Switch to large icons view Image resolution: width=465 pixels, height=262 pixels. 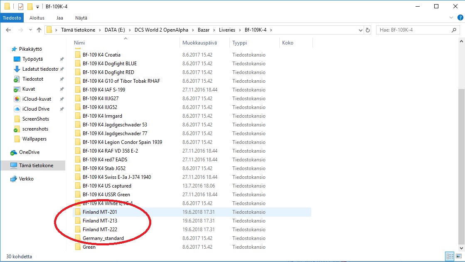459,256
